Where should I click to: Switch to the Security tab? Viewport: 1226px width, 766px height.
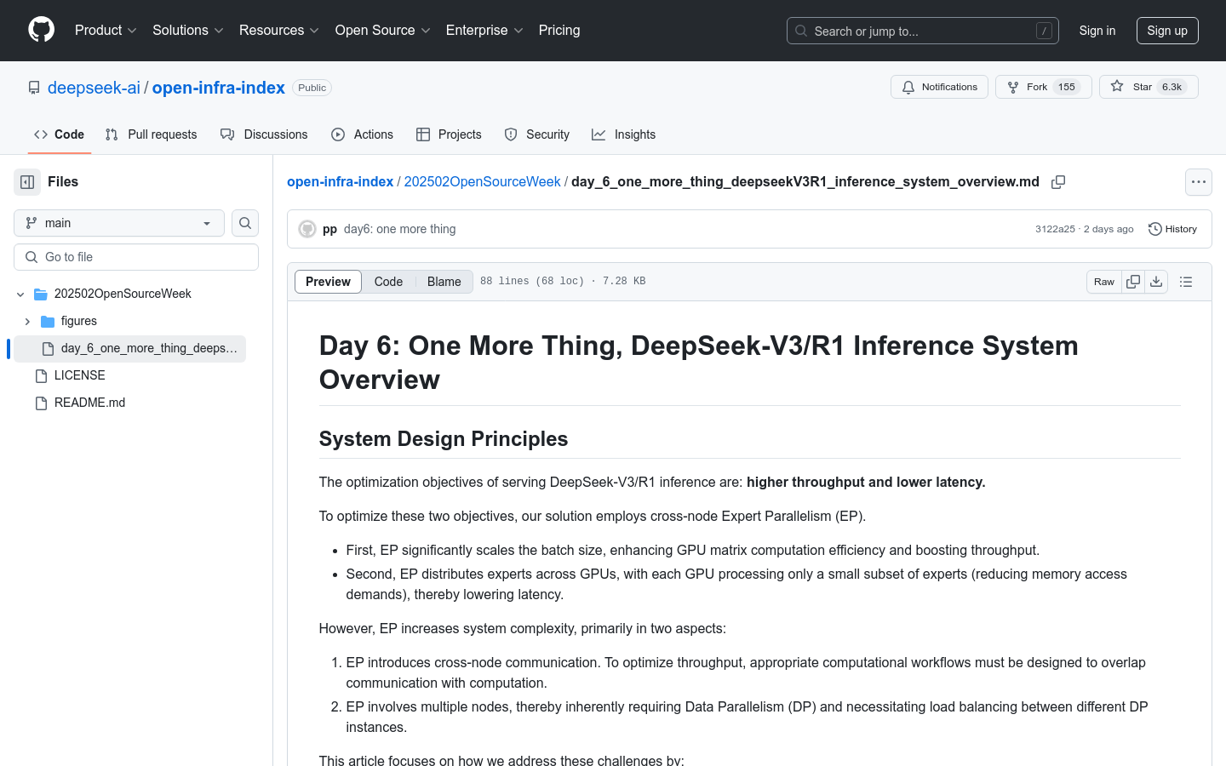[536, 134]
